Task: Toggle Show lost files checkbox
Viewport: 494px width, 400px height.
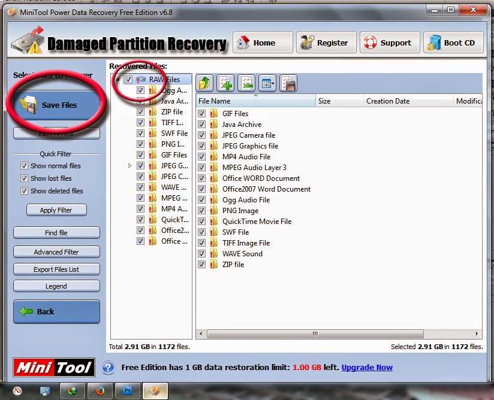Action: coord(24,178)
